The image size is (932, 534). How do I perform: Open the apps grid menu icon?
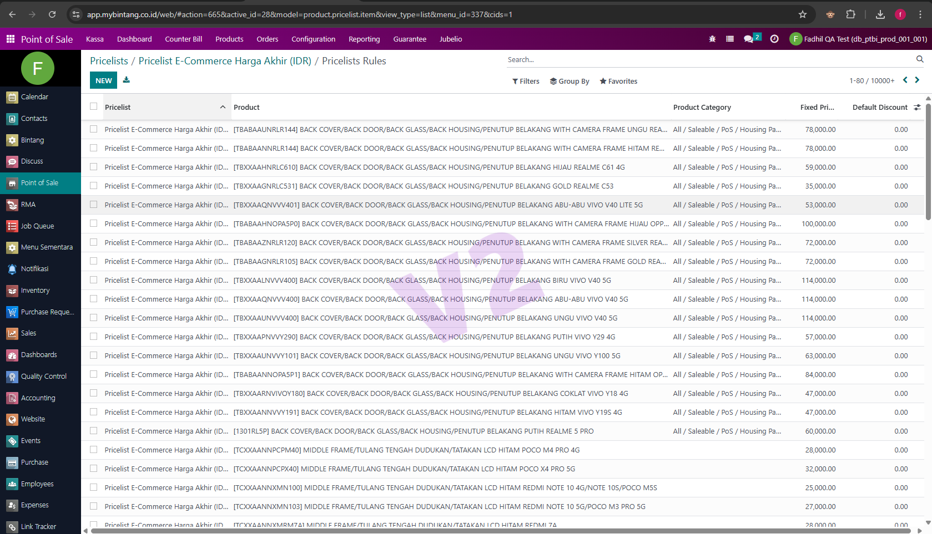tap(11, 39)
